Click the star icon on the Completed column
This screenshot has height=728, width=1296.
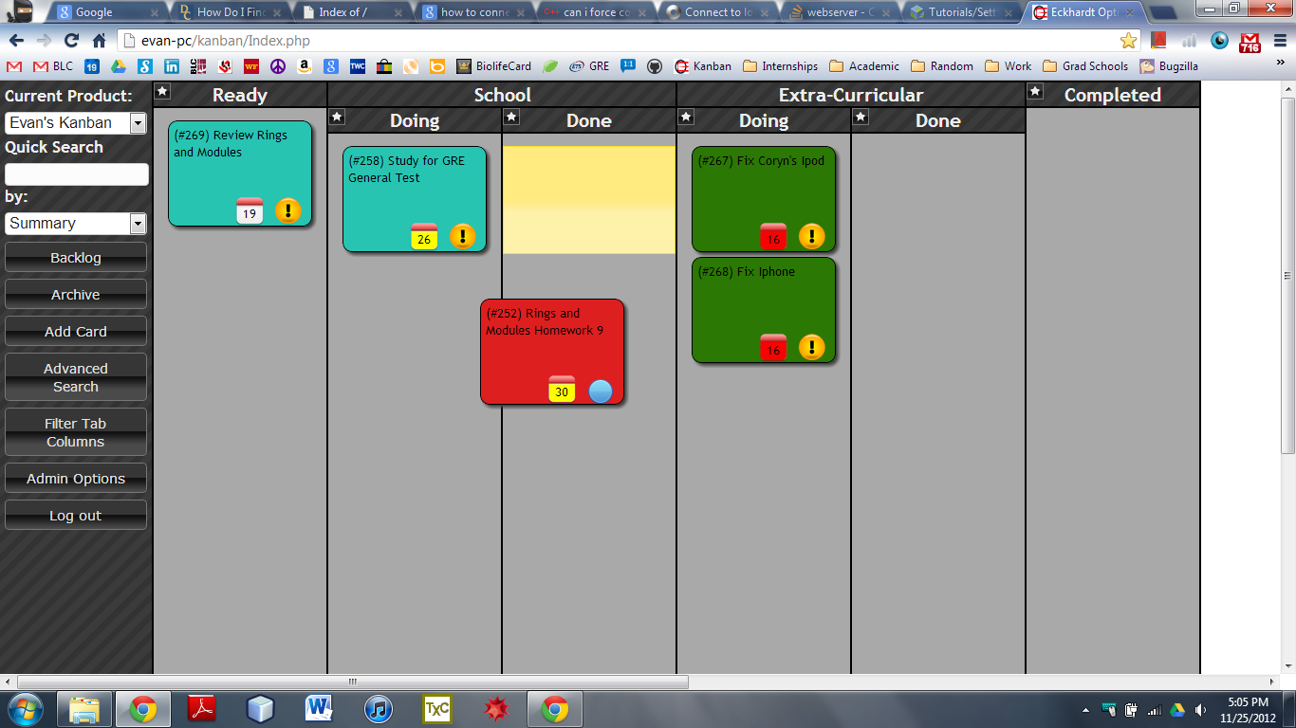[1035, 91]
